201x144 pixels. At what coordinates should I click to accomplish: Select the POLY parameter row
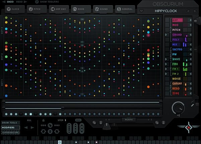tap(177, 40)
